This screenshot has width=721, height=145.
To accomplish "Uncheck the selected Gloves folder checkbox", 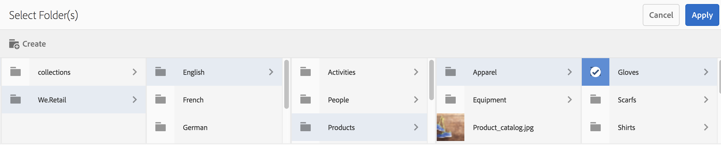I will tap(596, 72).
